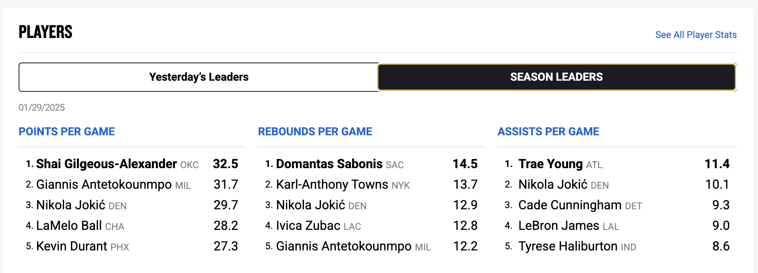The width and height of the screenshot is (758, 273).
Task: Open Nikola Jokić in points leaders list
Action: [x=71, y=205]
